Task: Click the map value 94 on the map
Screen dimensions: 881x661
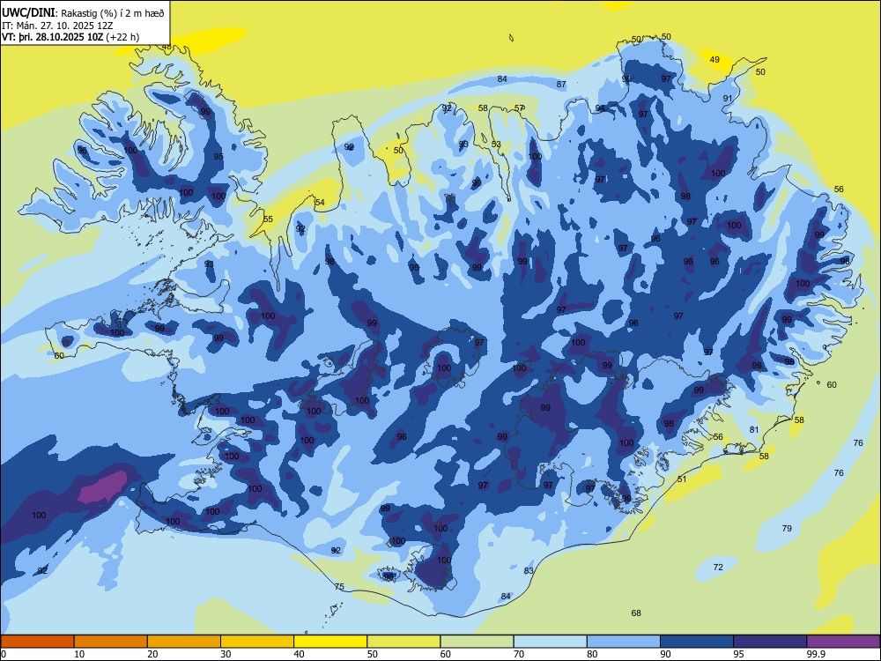Action: pos(600,108)
